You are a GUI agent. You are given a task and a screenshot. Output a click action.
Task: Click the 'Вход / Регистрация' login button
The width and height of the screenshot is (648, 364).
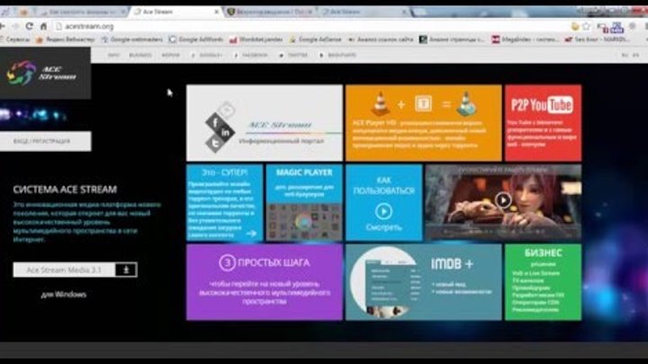[45, 142]
